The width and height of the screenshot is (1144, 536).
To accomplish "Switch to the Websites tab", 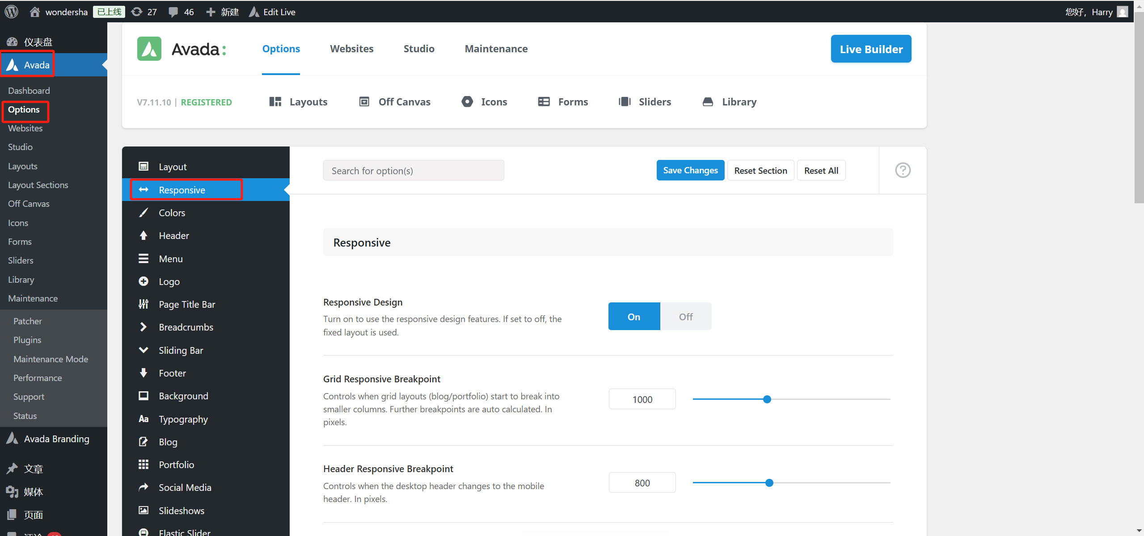I will tap(351, 49).
